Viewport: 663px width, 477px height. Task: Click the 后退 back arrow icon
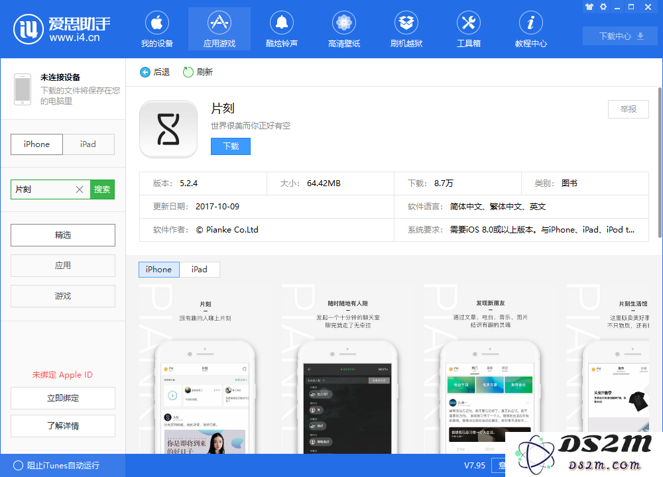tap(145, 72)
